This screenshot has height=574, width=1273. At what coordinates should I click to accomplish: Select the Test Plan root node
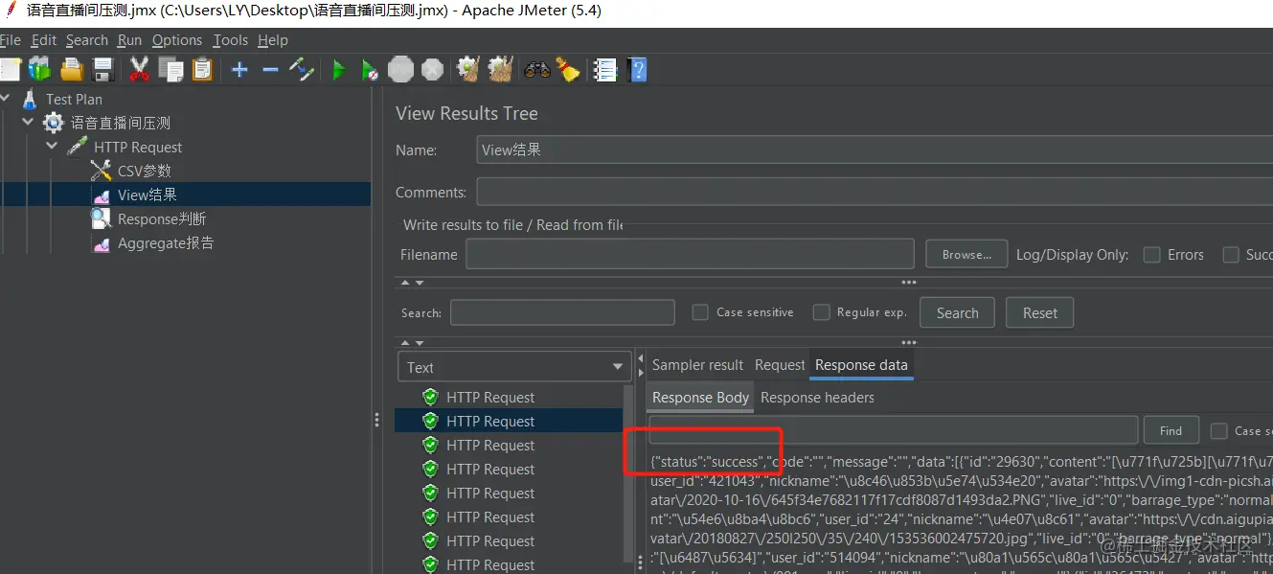pos(74,99)
